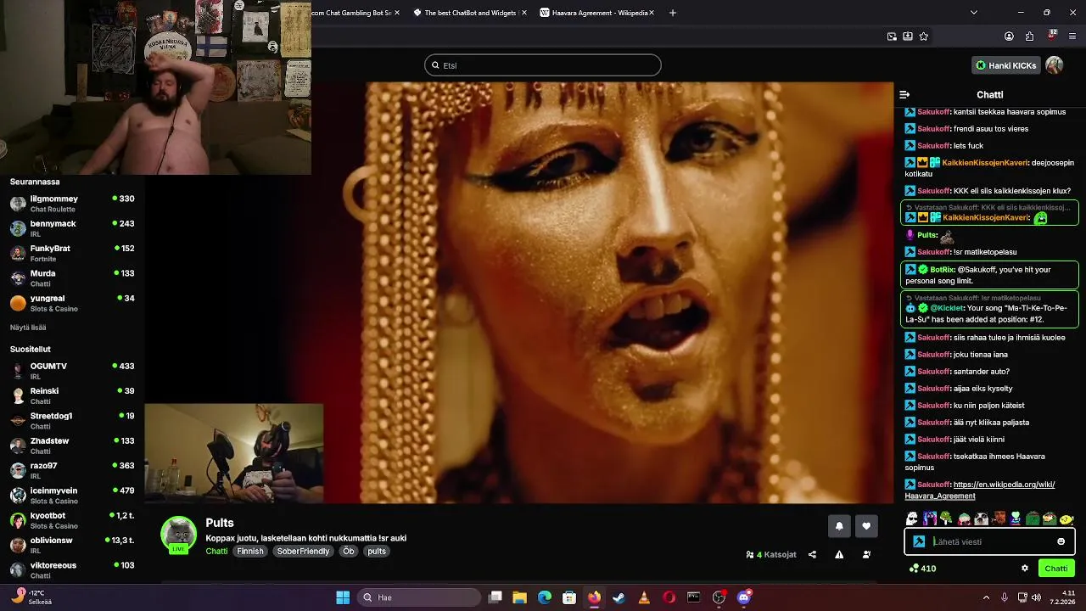Click the Hanki KICKs button
The image size is (1086, 611).
[1005, 65]
